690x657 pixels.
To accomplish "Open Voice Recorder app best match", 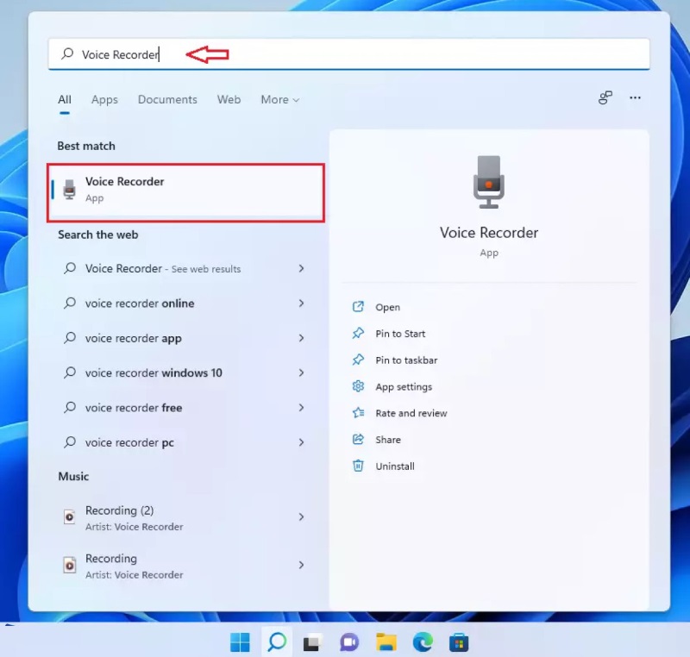I will click(185, 192).
